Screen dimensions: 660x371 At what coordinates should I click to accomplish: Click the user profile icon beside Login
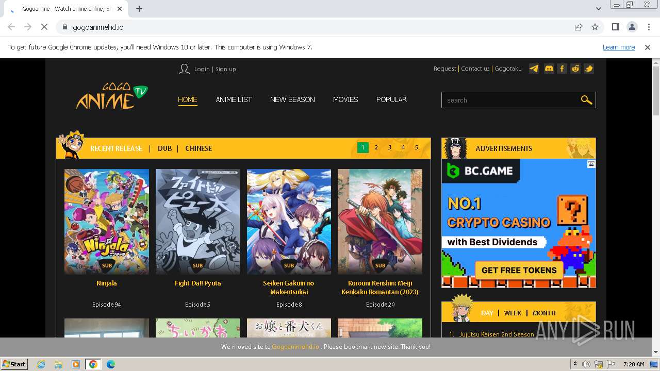point(184,69)
